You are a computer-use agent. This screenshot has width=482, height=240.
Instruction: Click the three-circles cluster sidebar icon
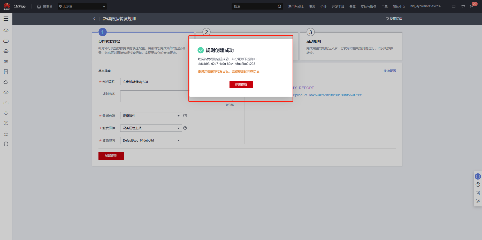[6, 134]
